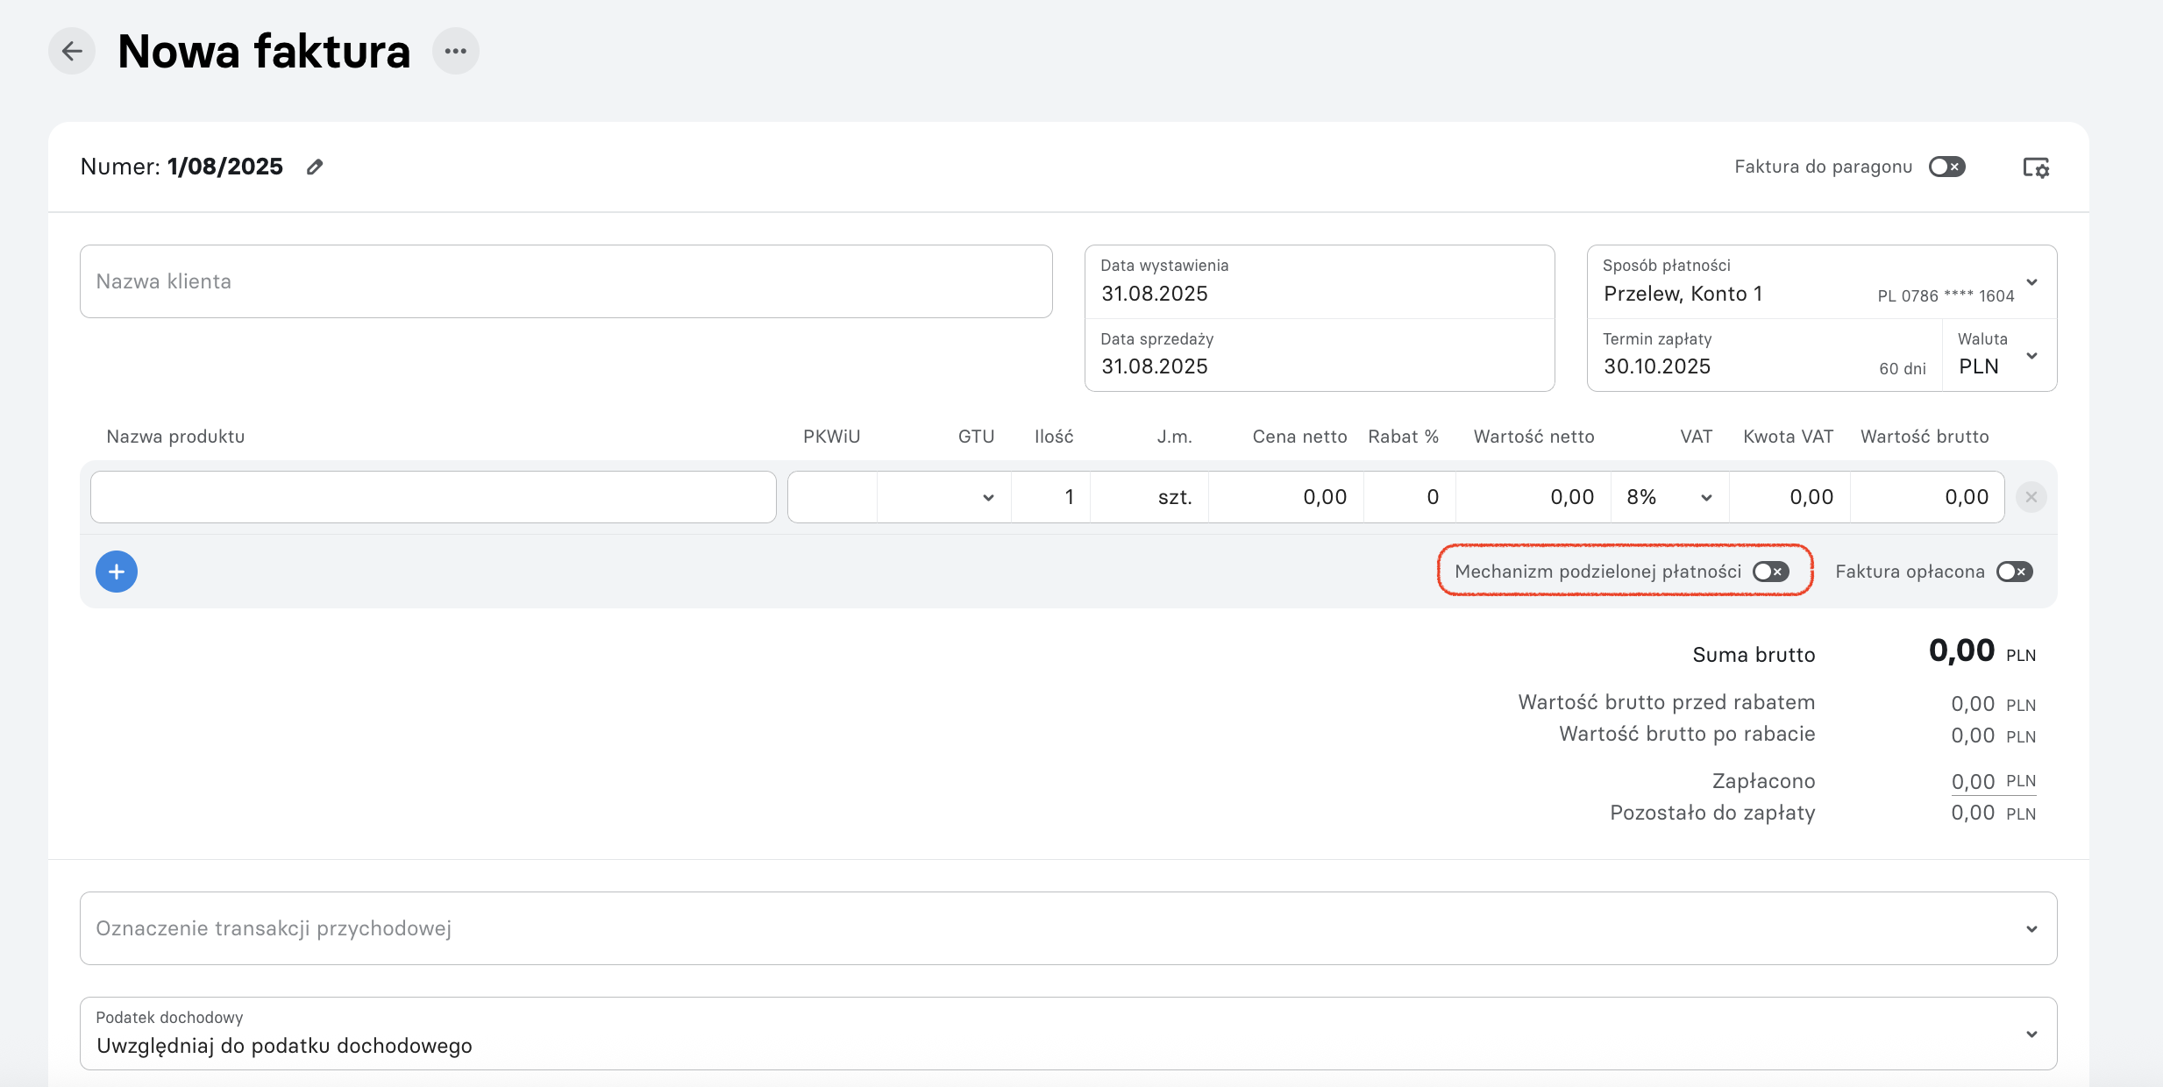This screenshot has height=1087, width=2163.
Task: Open the GTU code dropdown
Action: [943, 497]
